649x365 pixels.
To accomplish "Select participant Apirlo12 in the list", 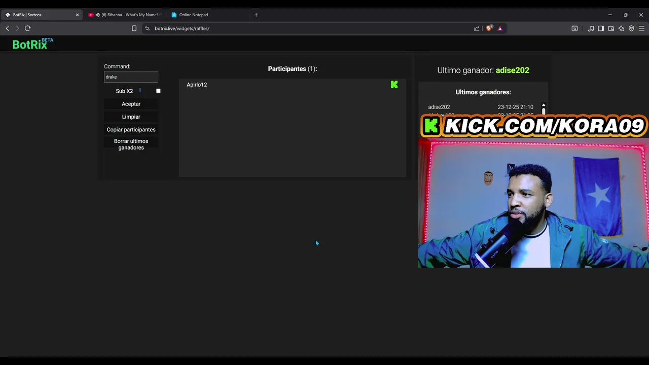I will [197, 85].
